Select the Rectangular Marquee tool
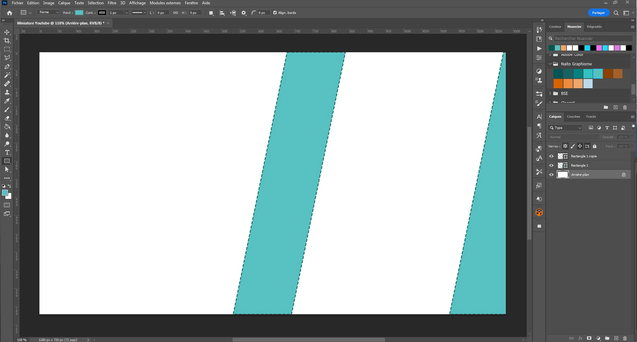 7,49
